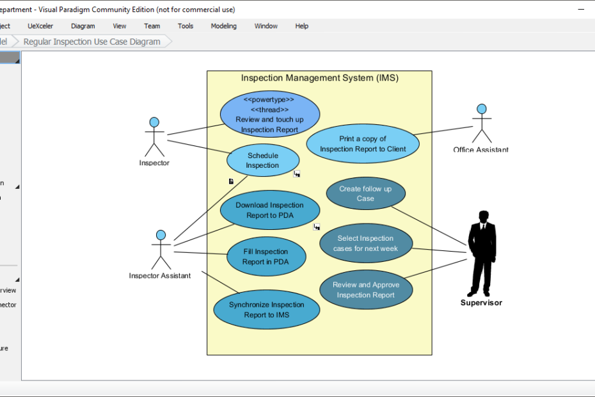
Task: Open the Tools menu
Action: pos(185,26)
